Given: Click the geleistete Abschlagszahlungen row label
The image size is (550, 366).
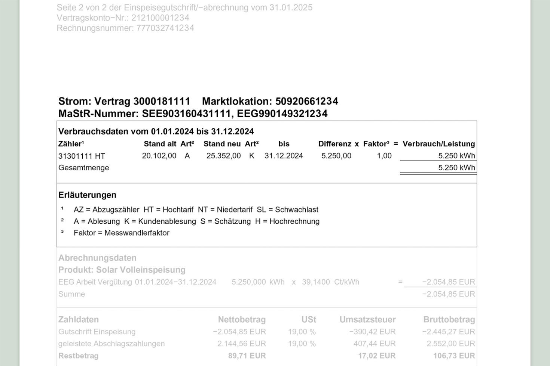Looking at the screenshot, I should pyautogui.click(x=111, y=344).
